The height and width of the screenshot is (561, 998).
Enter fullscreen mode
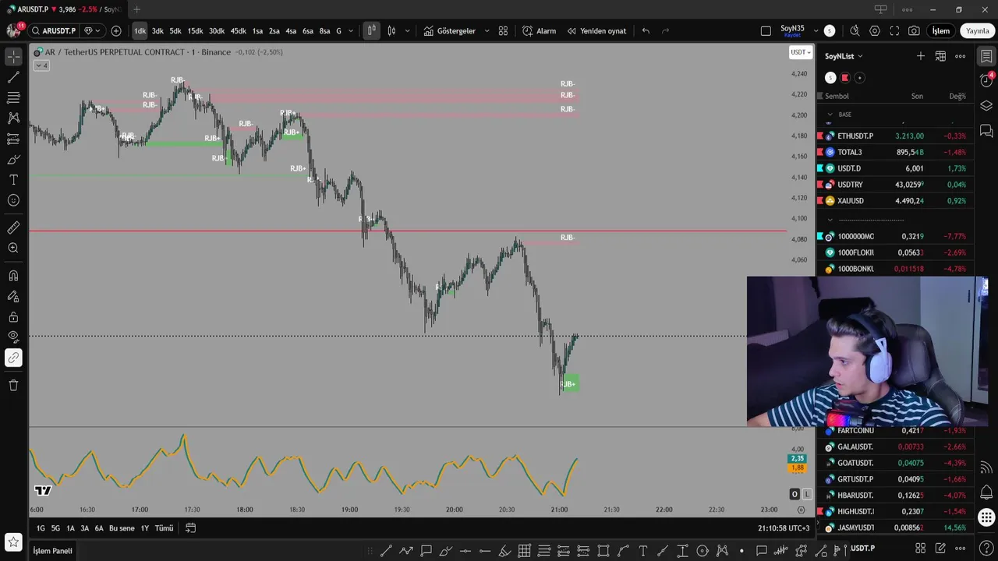coord(894,31)
